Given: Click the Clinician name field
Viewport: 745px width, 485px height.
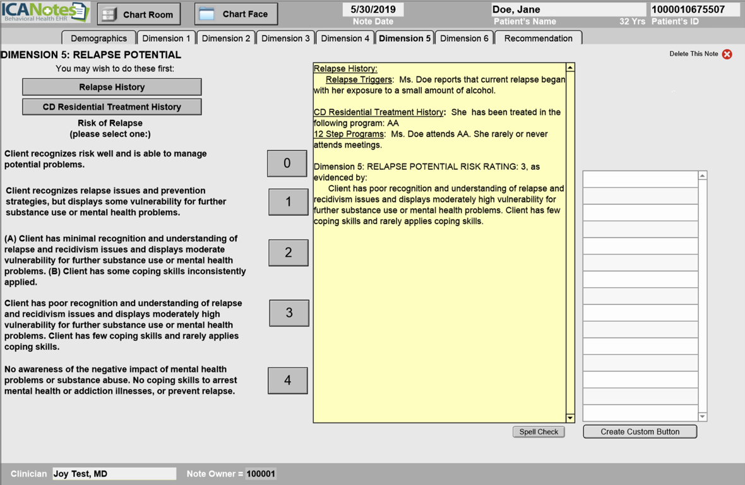Looking at the screenshot, I should point(114,474).
